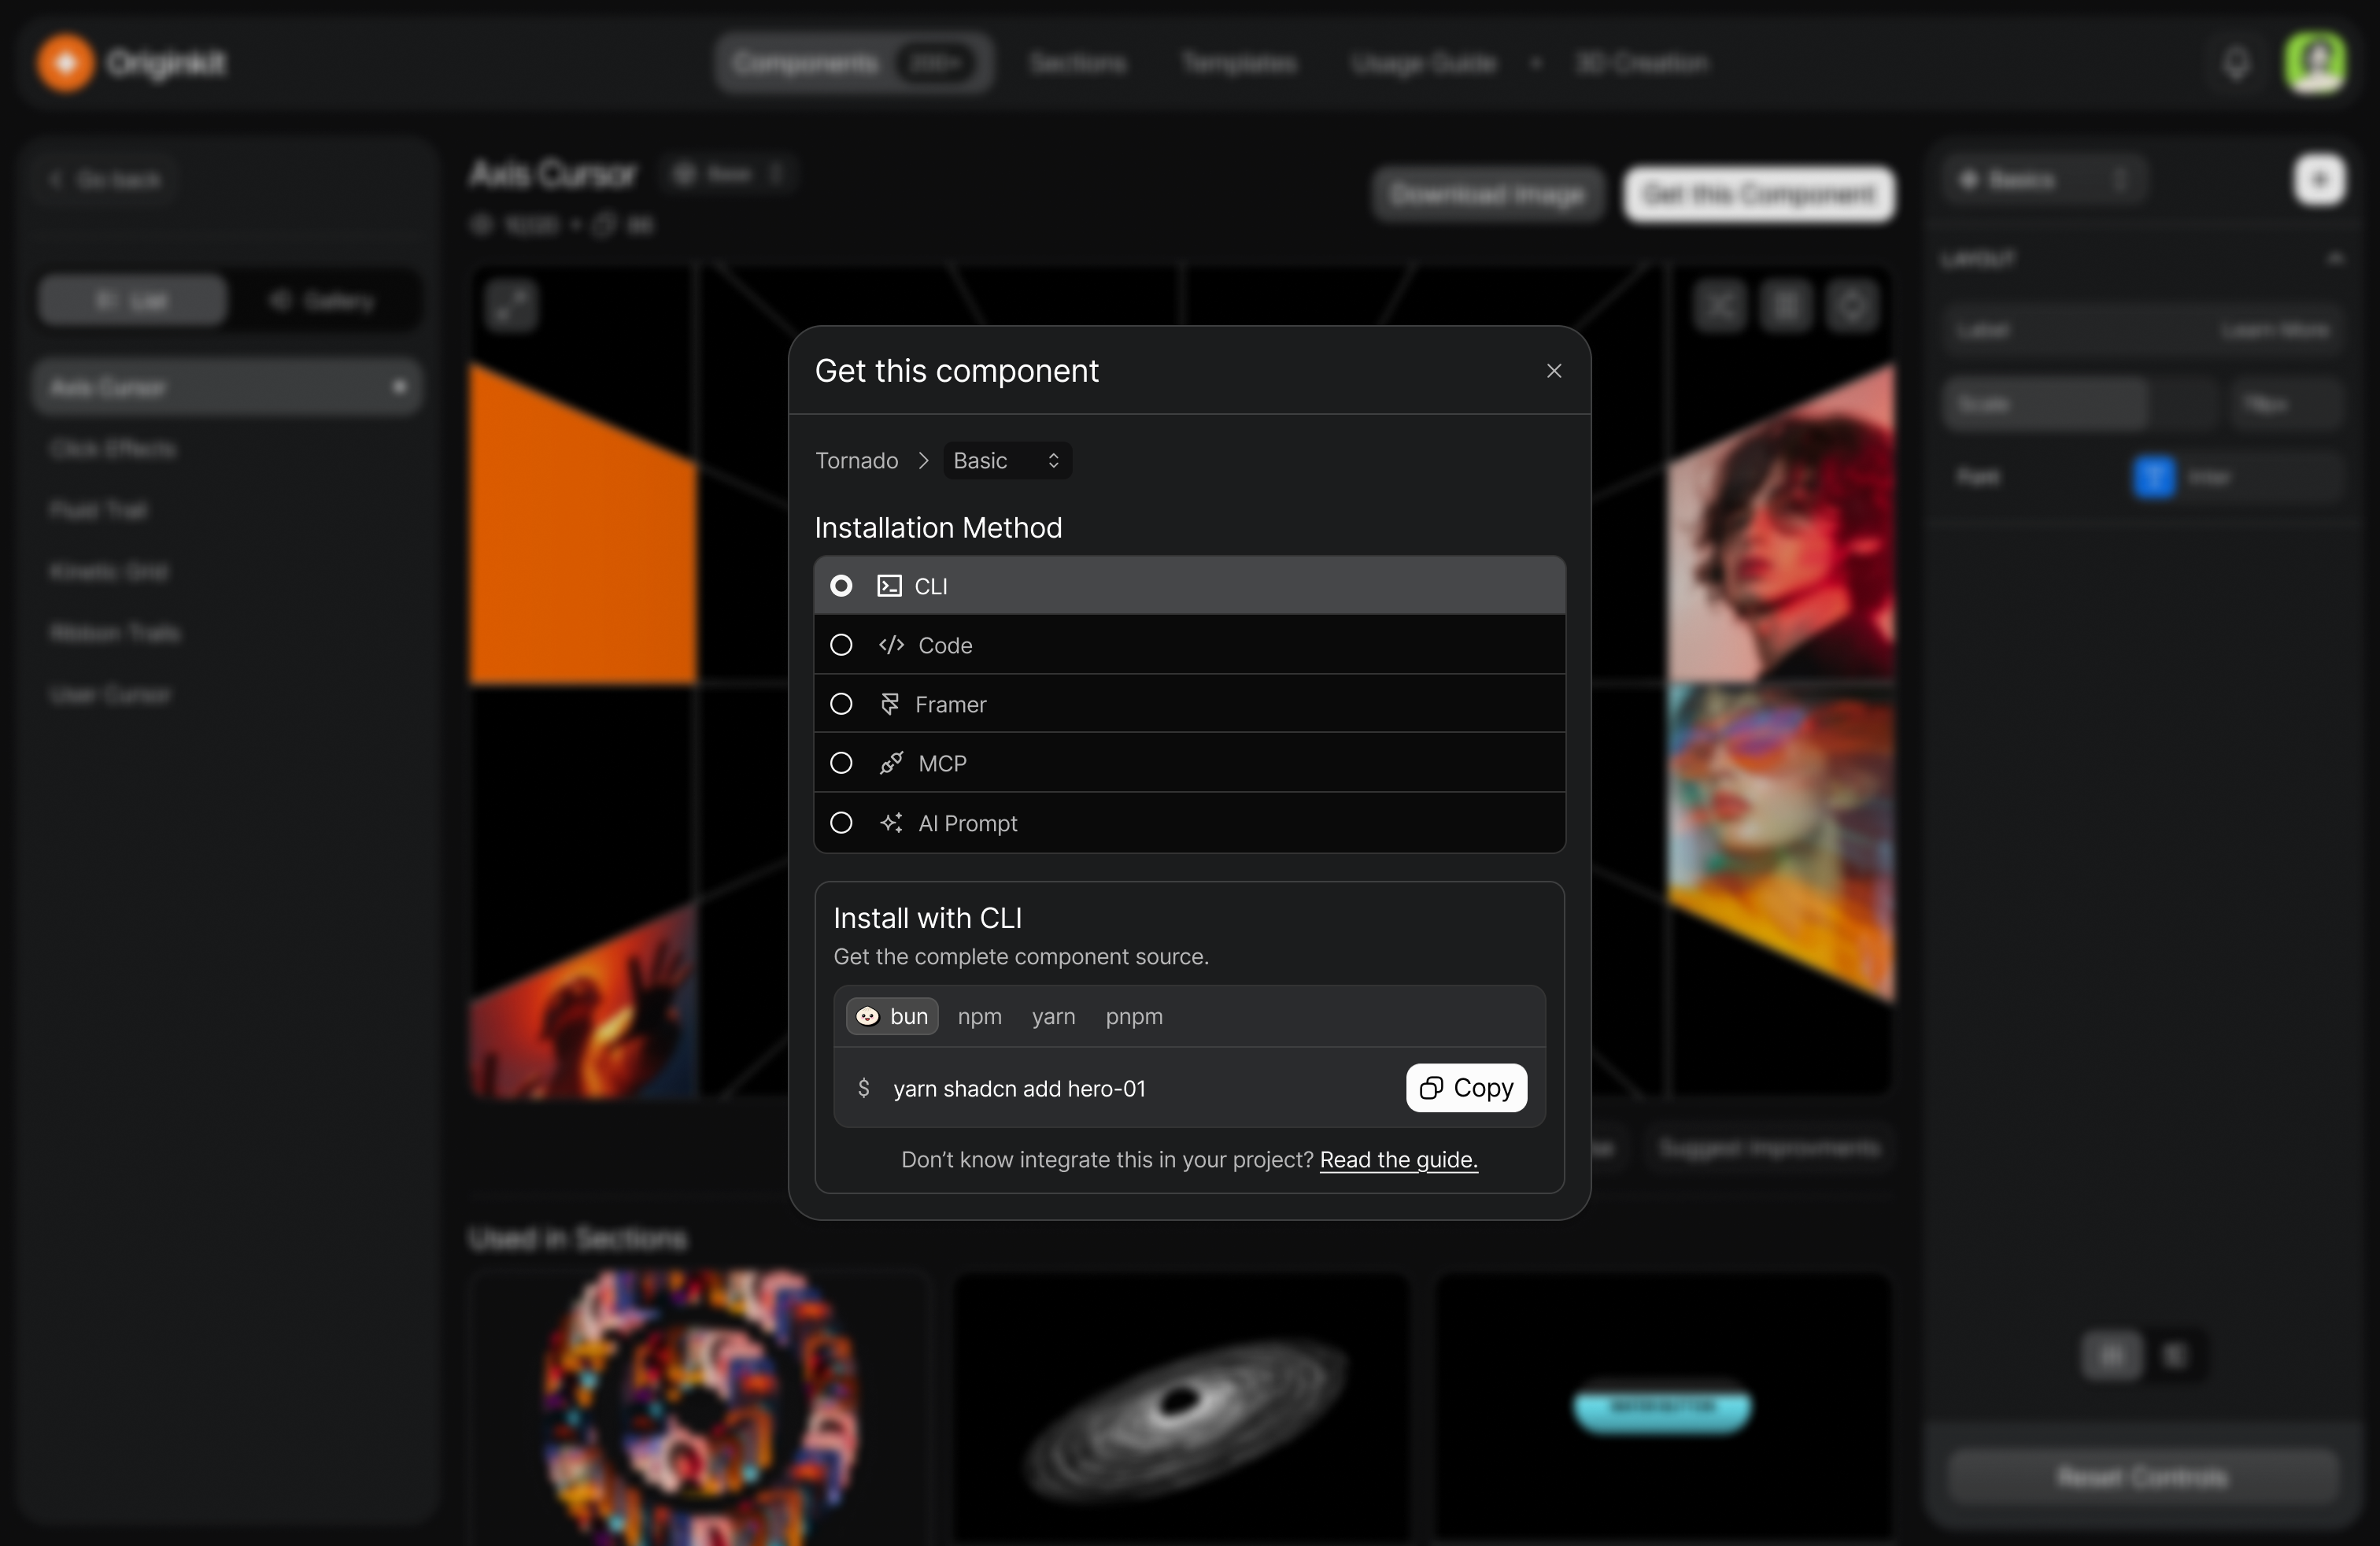2380x1546 pixels.
Task: Click the Tornado breadcrumb chevron
Action: tap(923, 460)
